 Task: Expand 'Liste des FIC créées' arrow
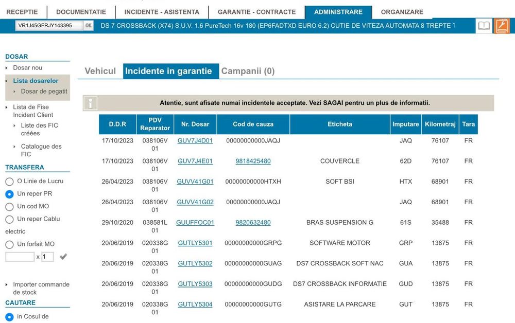[14, 125]
